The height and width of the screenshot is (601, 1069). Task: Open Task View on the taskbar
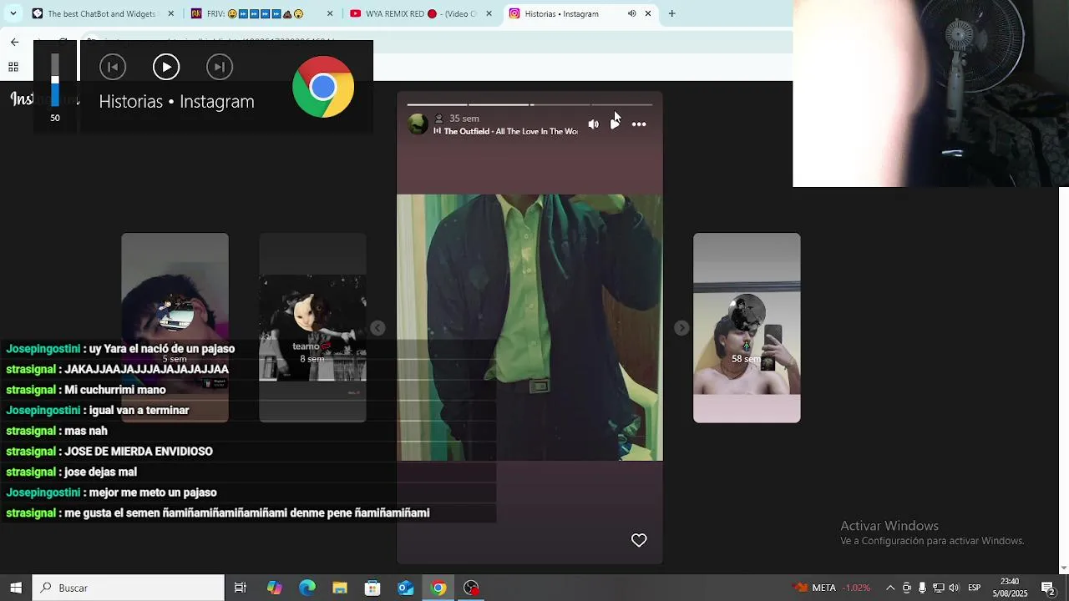[241, 588]
